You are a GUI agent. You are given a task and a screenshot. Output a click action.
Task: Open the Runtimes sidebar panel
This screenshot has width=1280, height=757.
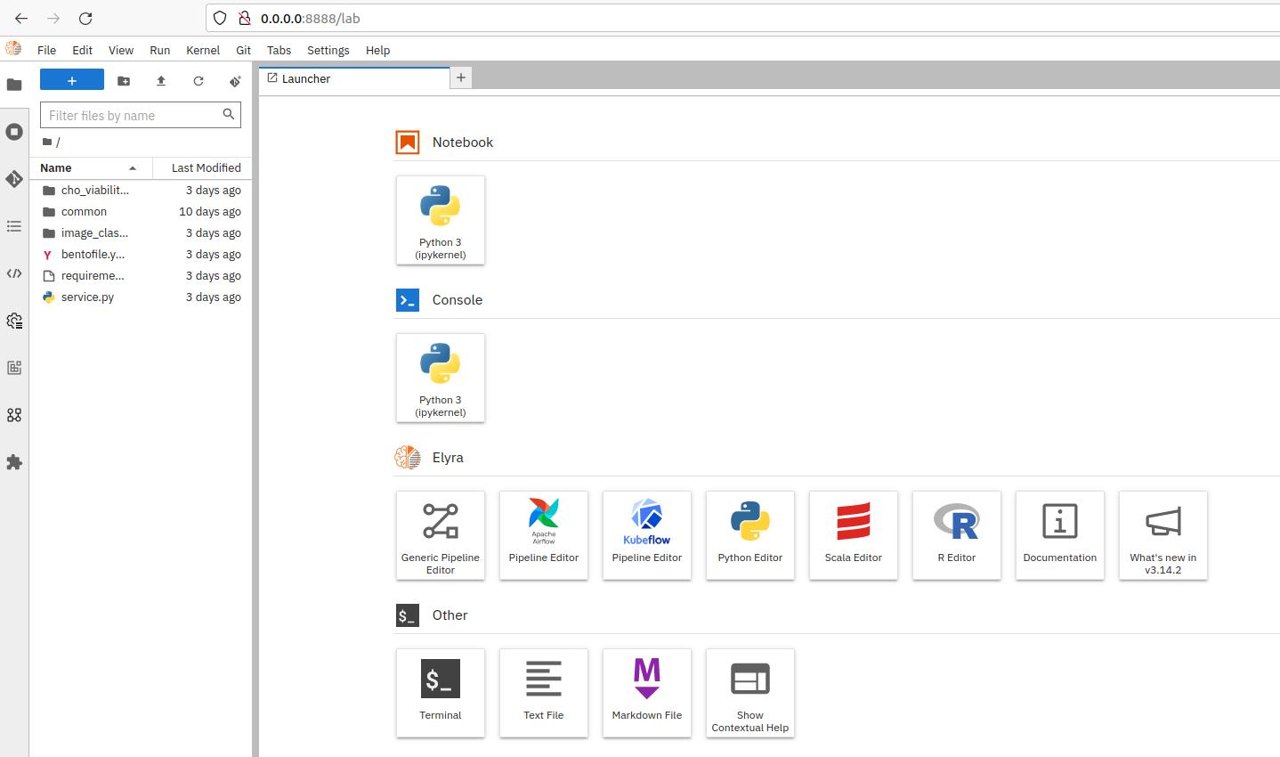click(x=14, y=321)
